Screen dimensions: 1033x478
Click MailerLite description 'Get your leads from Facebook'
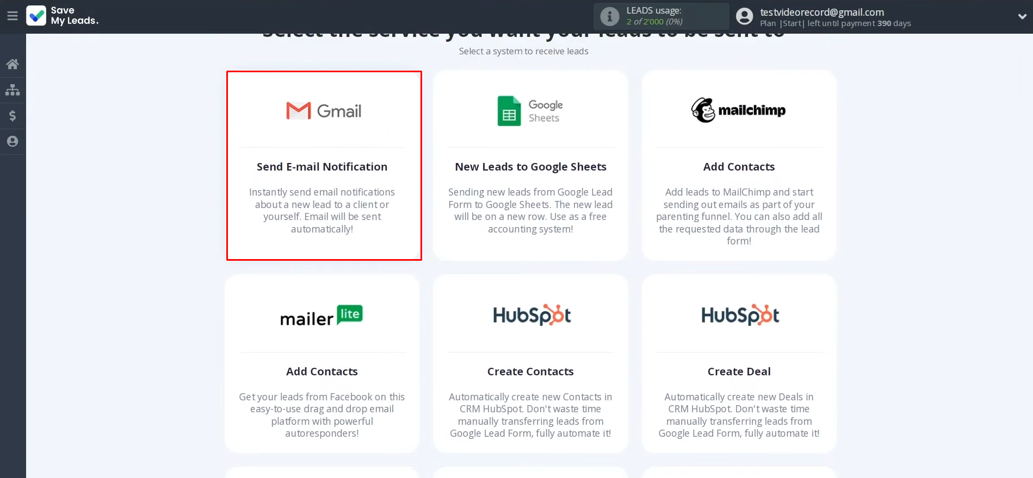click(322, 415)
